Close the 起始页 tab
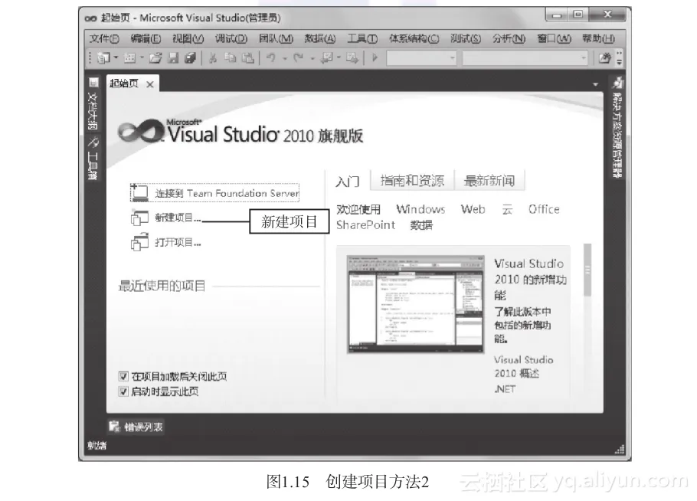The image size is (697, 501). pyautogui.click(x=150, y=84)
